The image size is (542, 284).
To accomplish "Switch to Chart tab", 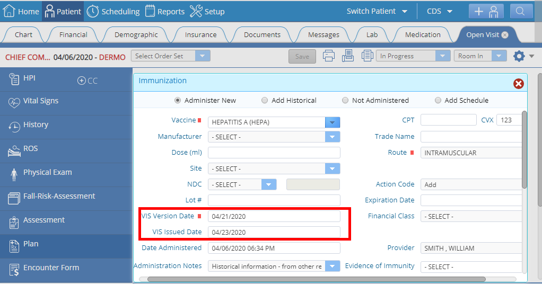I will pyautogui.click(x=23, y=35).
